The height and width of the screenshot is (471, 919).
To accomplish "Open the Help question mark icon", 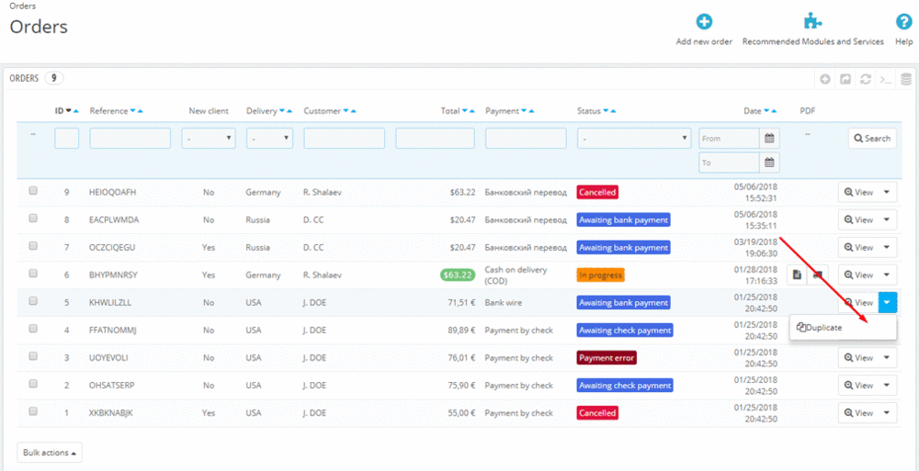I will [903, 22].
